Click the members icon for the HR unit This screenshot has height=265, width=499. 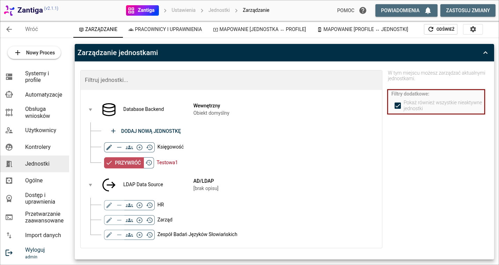click(129, 205)
